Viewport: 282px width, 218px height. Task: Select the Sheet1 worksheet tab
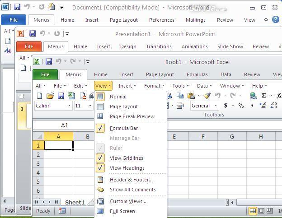(75, 202)
